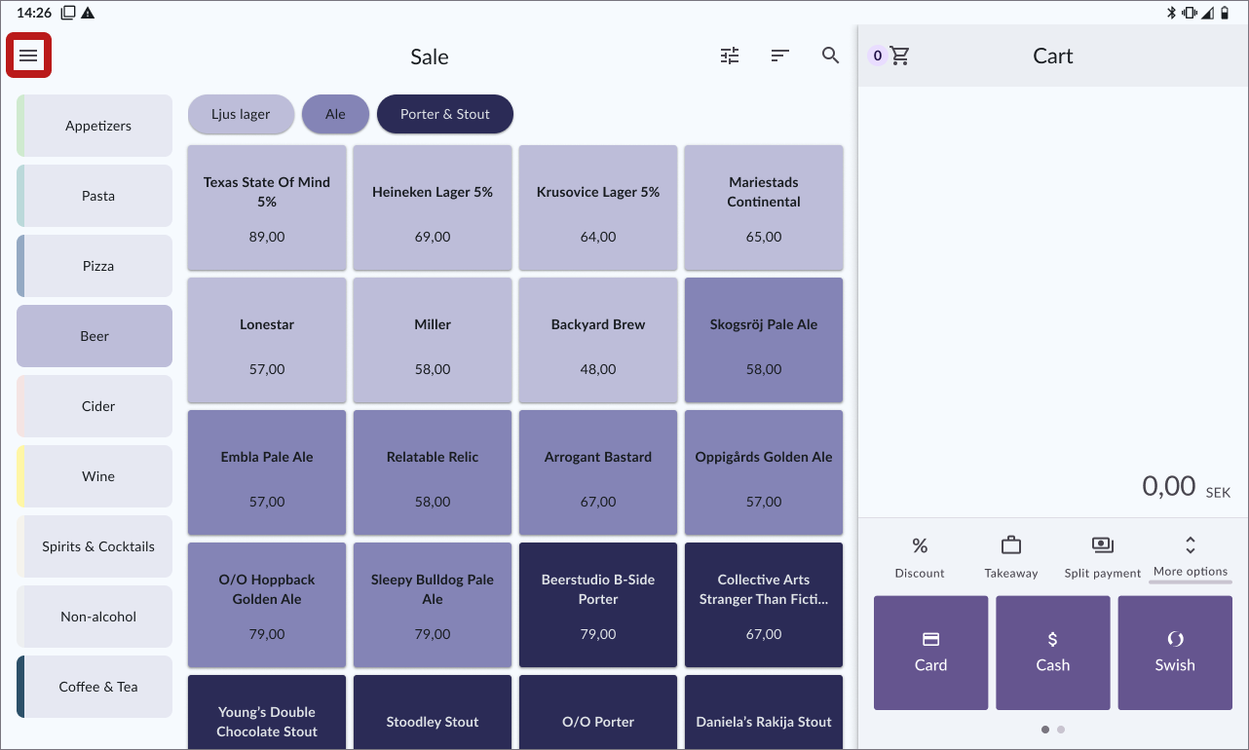
Task: Add O/O Hoppback Golden Ale to cart
Action: (267, 606)
